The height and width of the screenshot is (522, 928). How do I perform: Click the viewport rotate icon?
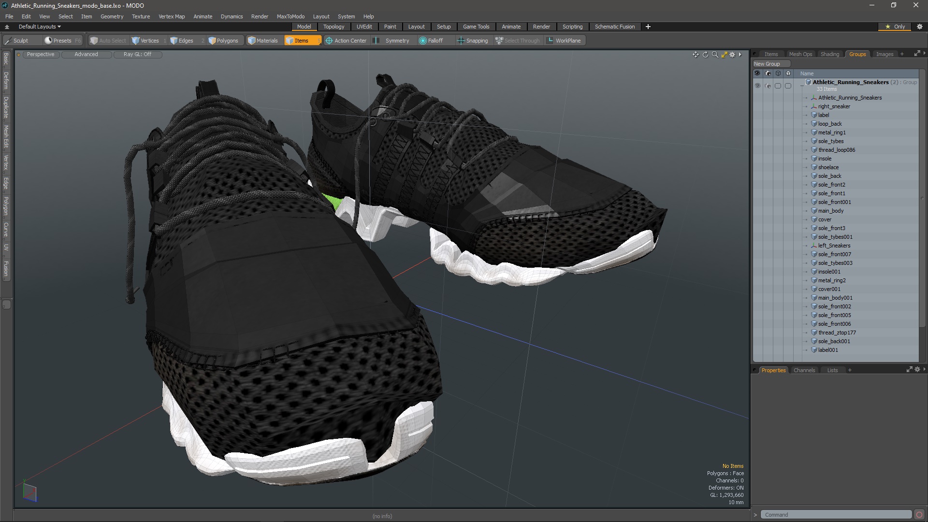coord(705,55)
